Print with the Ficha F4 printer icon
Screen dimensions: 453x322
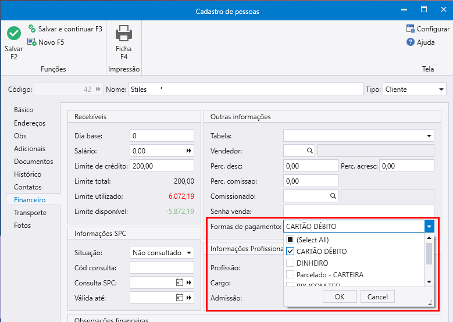(x=123, y=34)
